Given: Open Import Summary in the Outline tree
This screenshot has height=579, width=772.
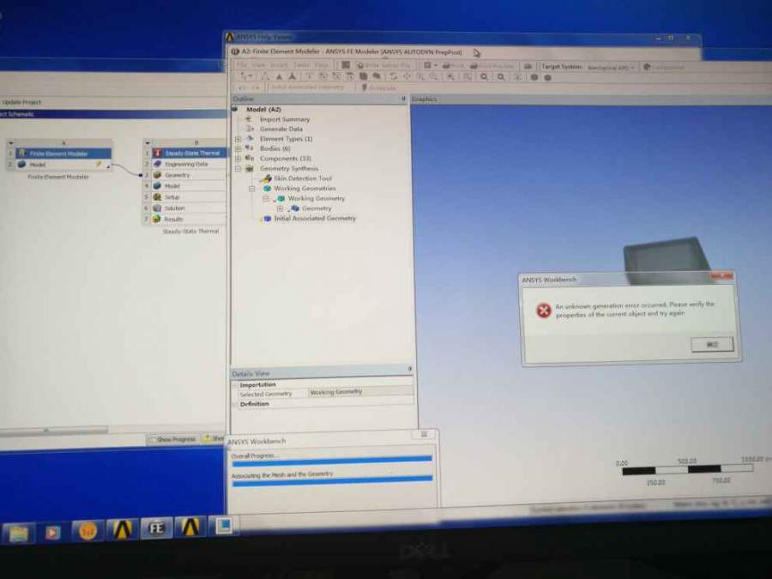Looking at the screenshot, I should [x=284, y=119].
